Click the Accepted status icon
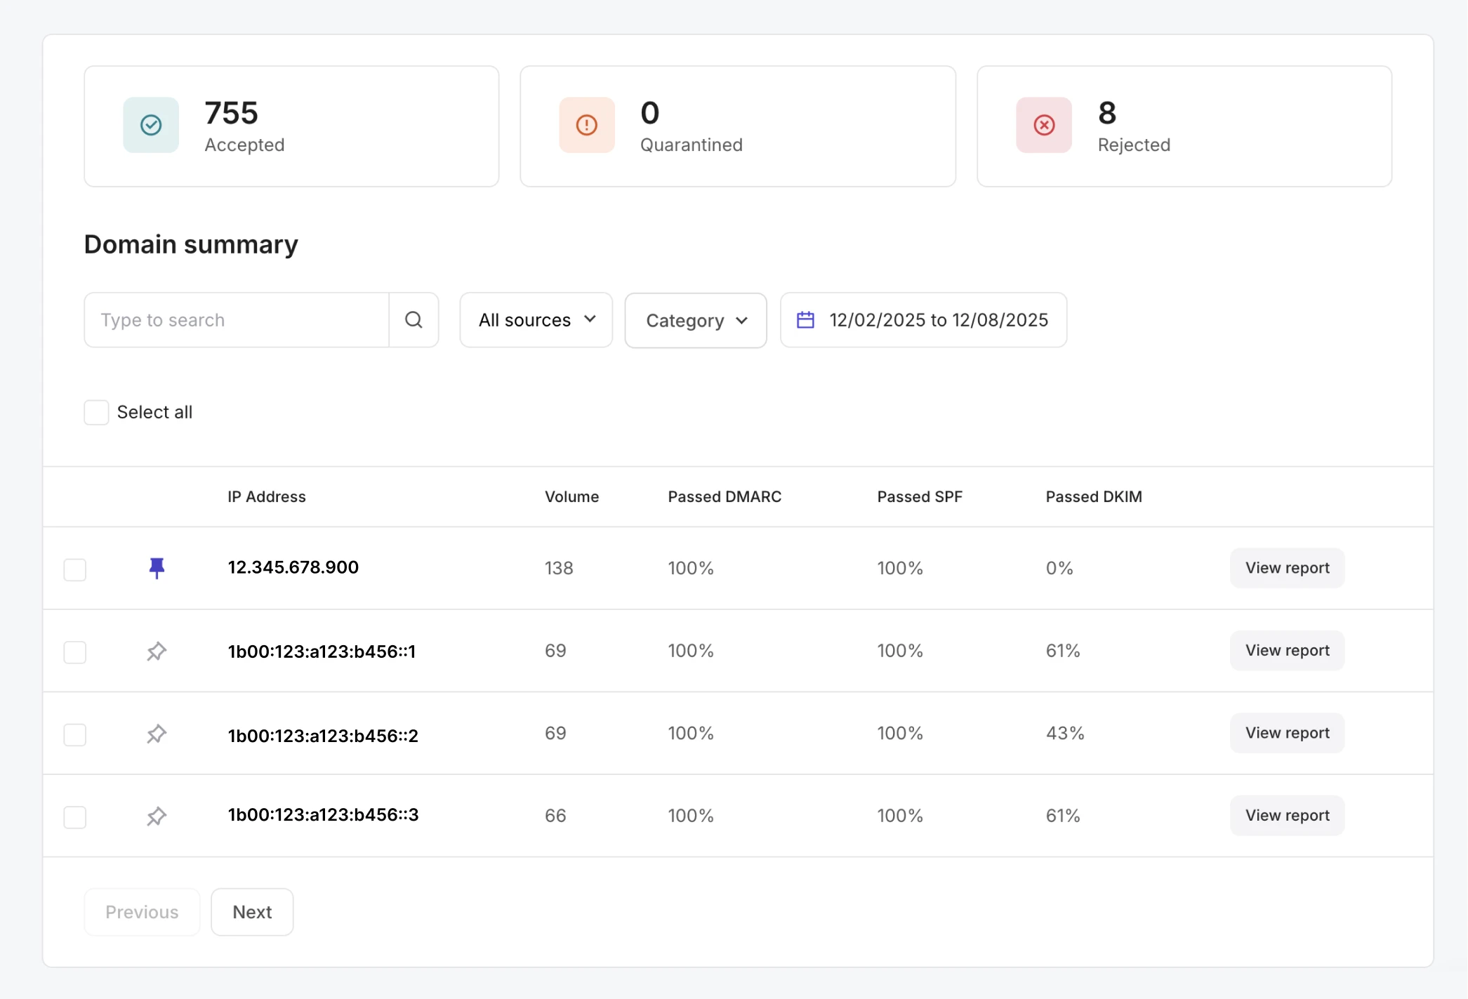The width and height of the screenshot is (1468, 999). [150, 125]
